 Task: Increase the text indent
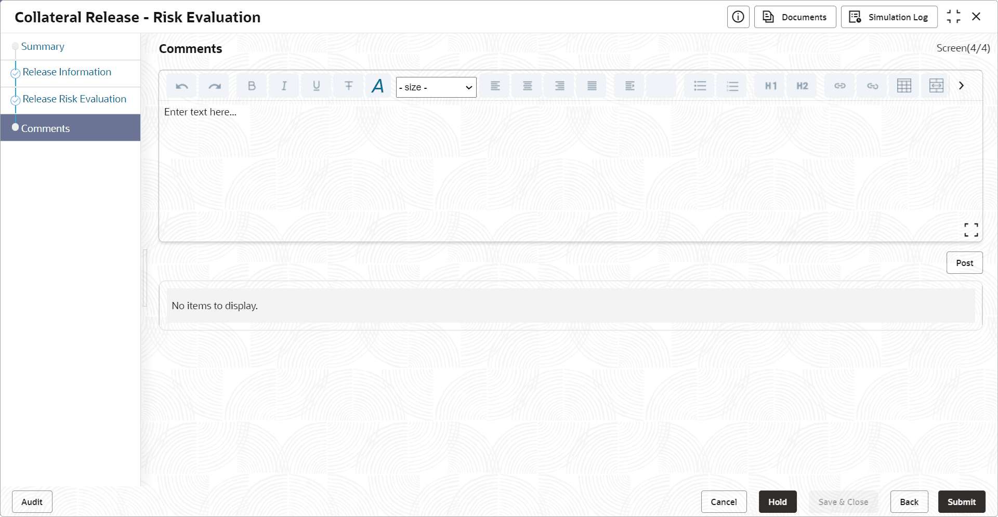point(629,86)
